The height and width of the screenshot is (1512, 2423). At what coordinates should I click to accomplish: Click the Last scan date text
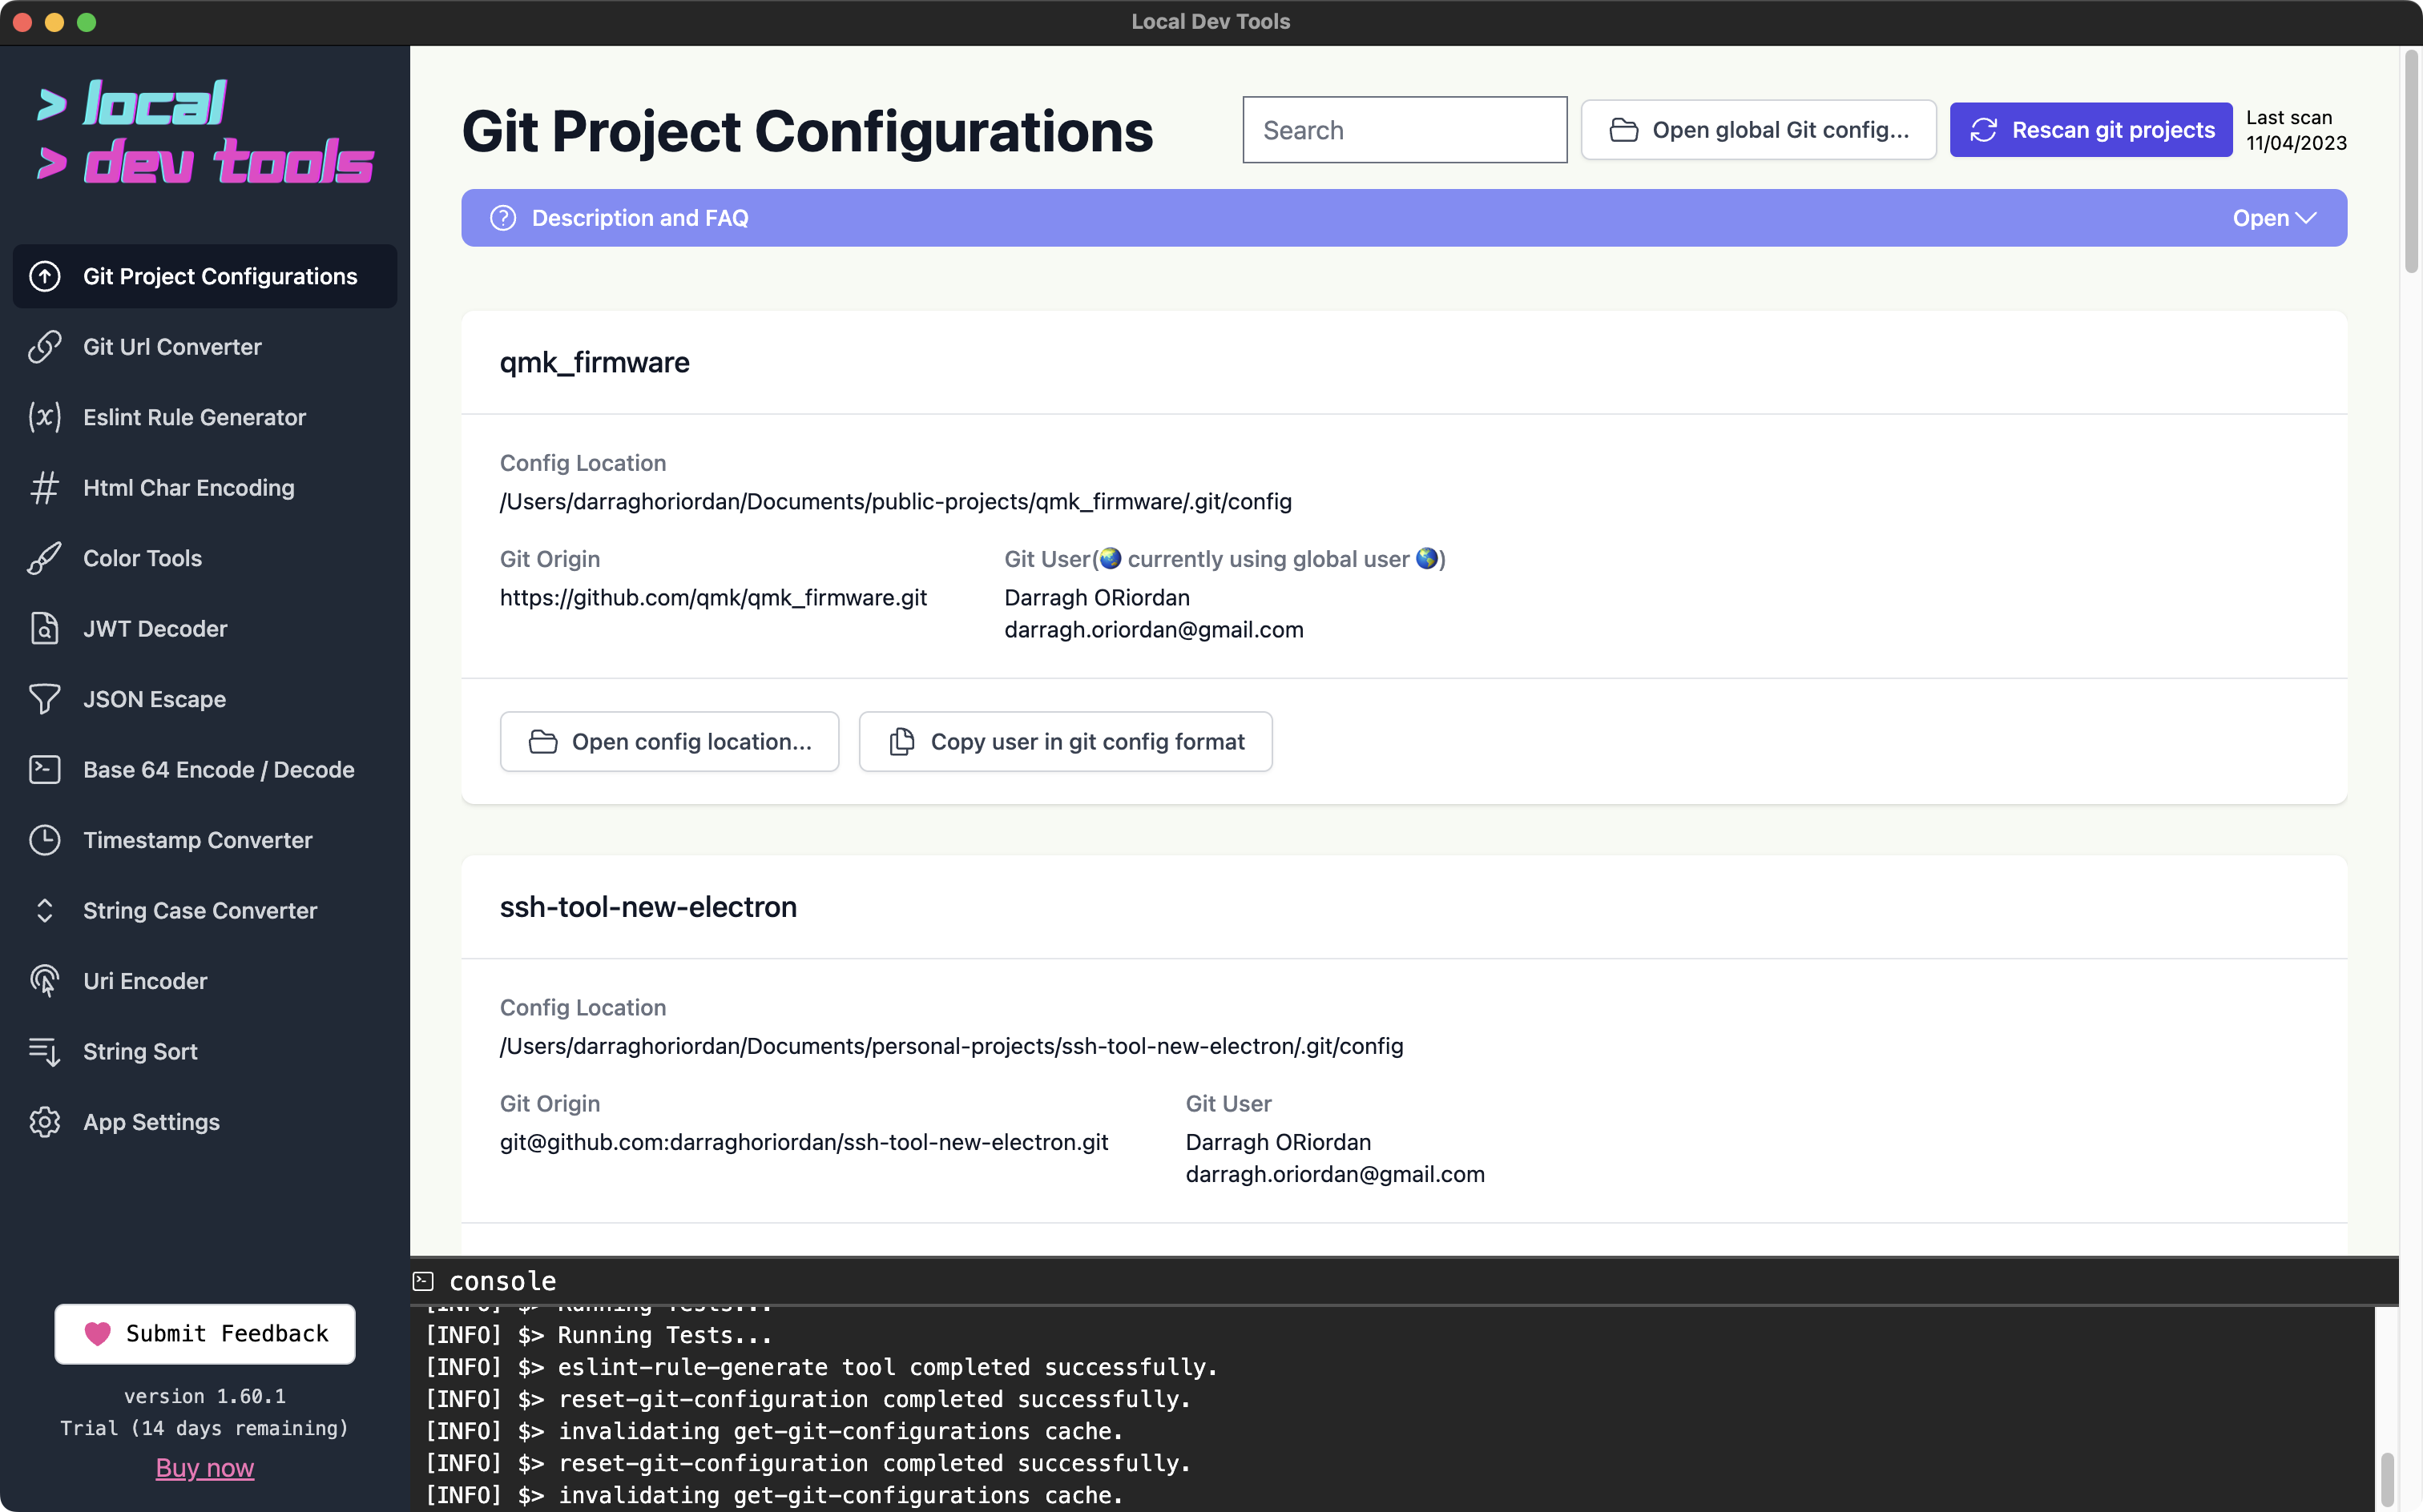click(x=2297, y=143)
